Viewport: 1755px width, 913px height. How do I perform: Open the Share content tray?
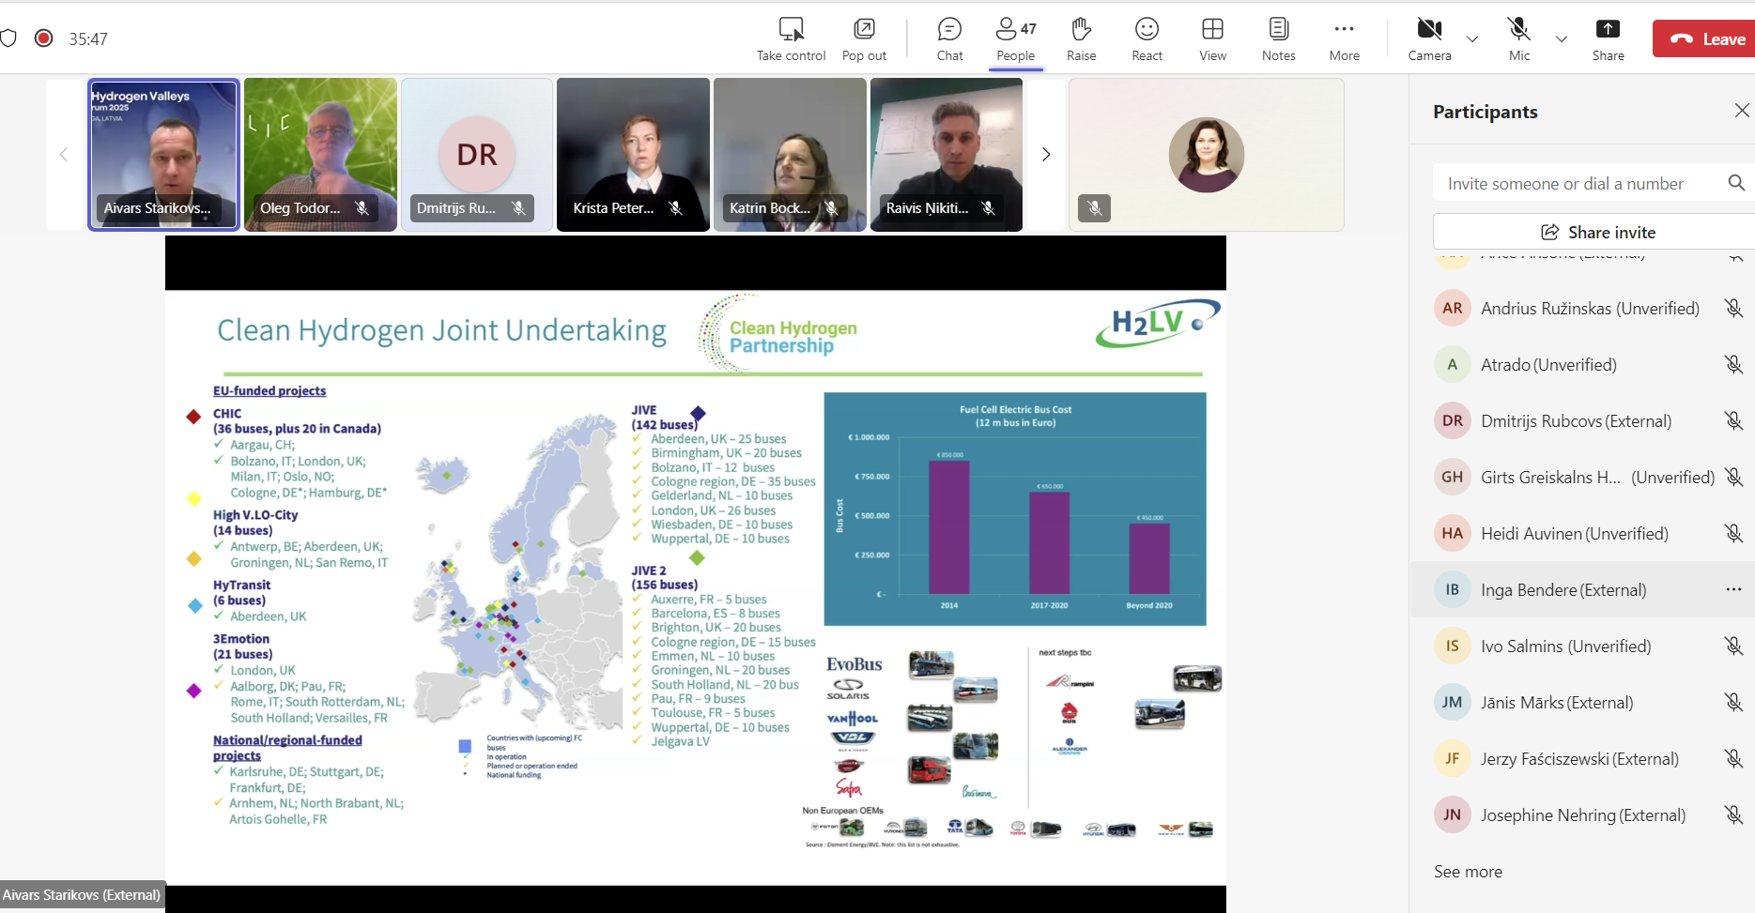click(1608, 39)
